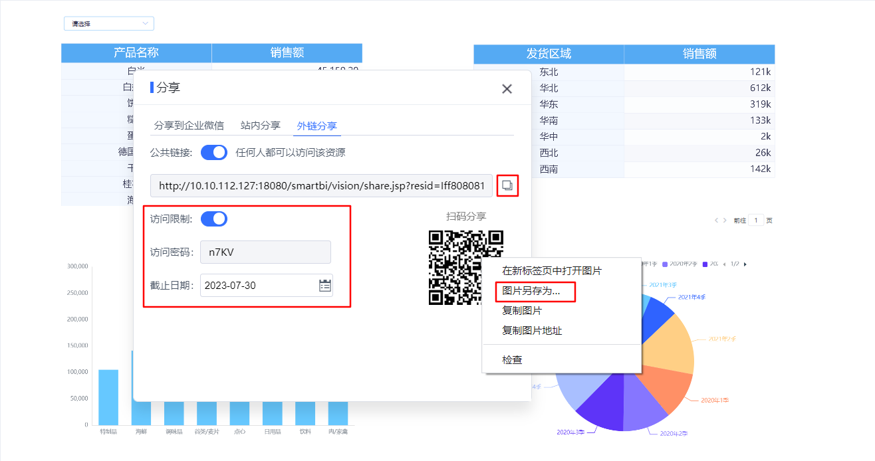Select the 西南 row cell
This screenshot has height=461, width=875.
[549, 169]
